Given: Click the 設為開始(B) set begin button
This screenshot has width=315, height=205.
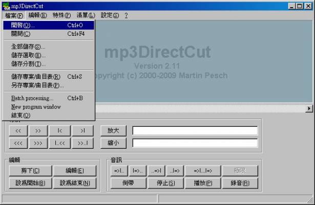Looking at the screenshot, I should click(x=30, y=183).
